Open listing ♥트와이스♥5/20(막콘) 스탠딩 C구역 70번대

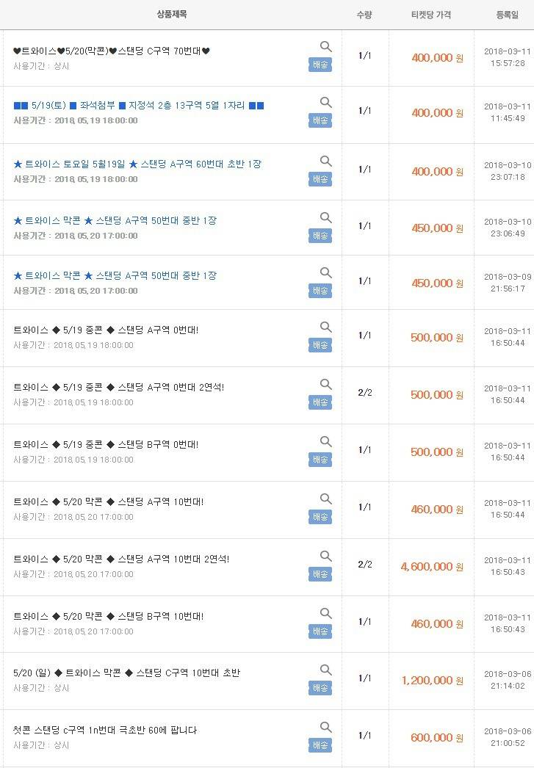(112, 51)
